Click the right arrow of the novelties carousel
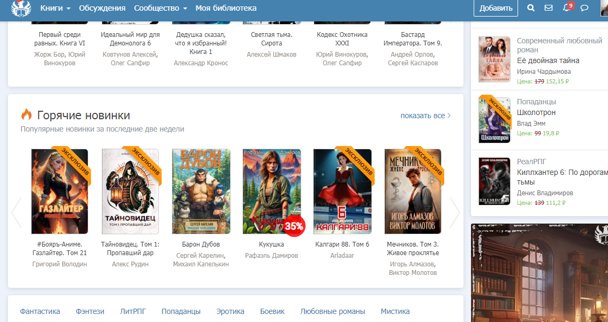The width and height of the screenshot is (608, 322). click(454, 212)
